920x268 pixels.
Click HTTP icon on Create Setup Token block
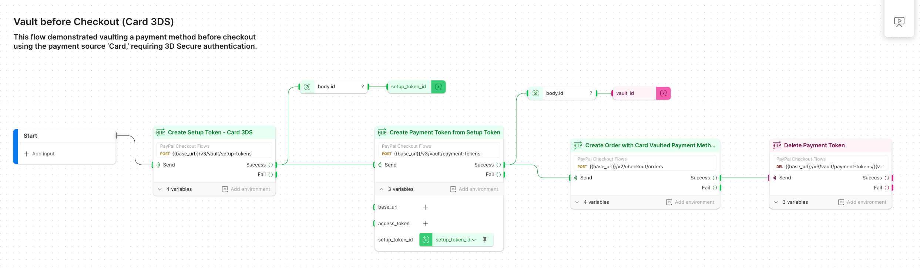click(161, 133)
